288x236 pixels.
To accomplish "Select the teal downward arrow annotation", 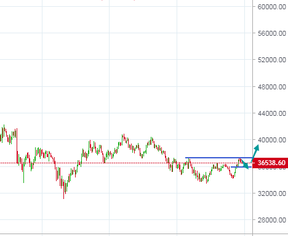I will coord(245,165).
